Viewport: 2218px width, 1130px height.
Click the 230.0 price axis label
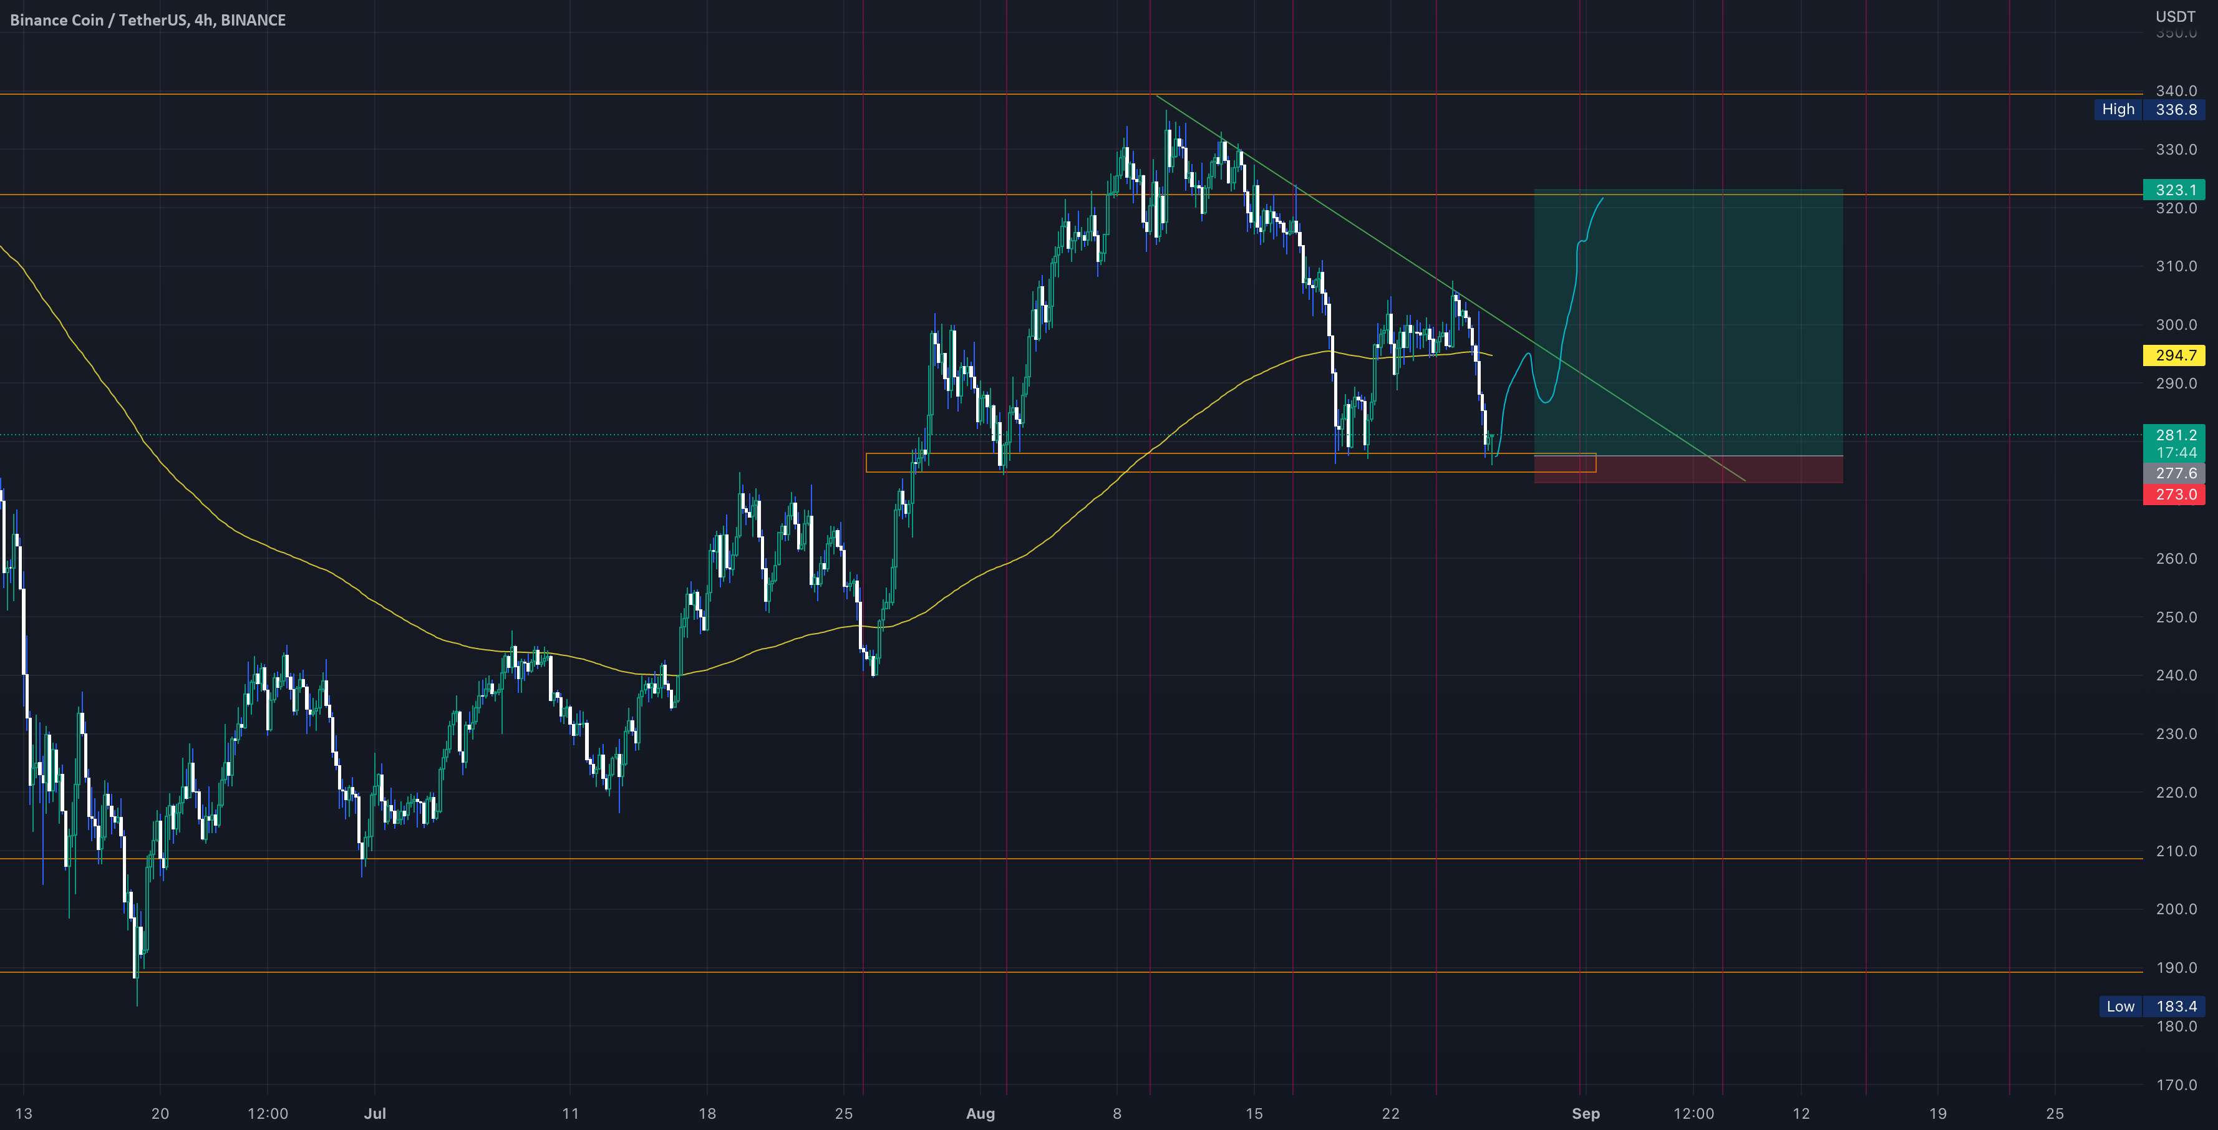(x=2176, y=734)
